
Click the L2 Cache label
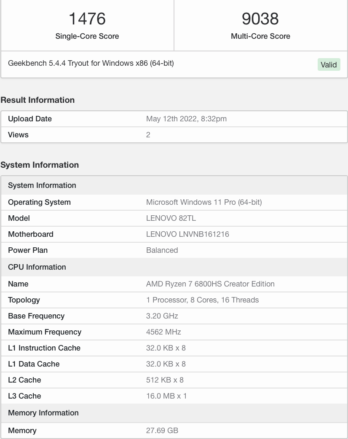(x=24, y=380)
